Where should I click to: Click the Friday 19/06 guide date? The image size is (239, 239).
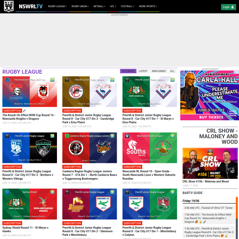tap(191, 201)
